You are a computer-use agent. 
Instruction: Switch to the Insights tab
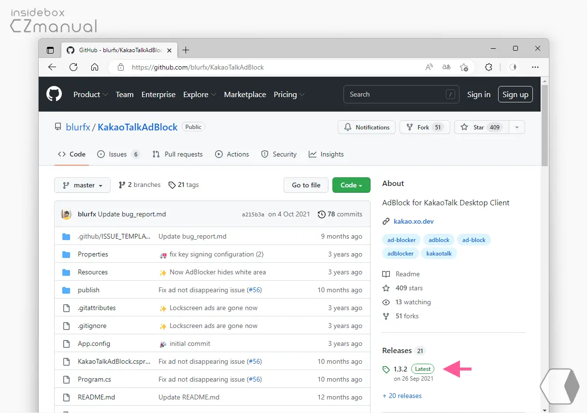326,154
